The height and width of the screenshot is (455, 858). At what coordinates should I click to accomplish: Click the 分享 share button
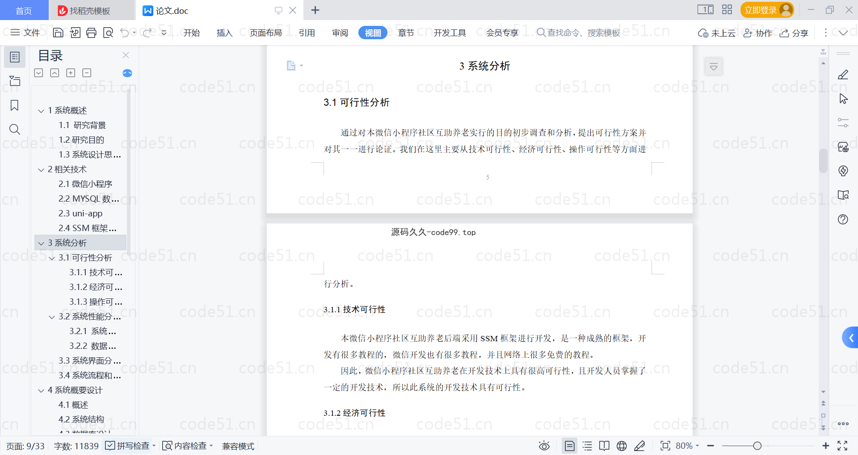pyautogui.click(x=794, y=33)
